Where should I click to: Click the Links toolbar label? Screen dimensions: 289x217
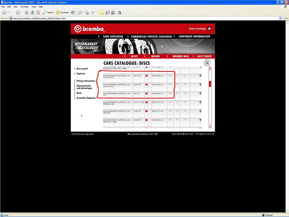[286, 18]
